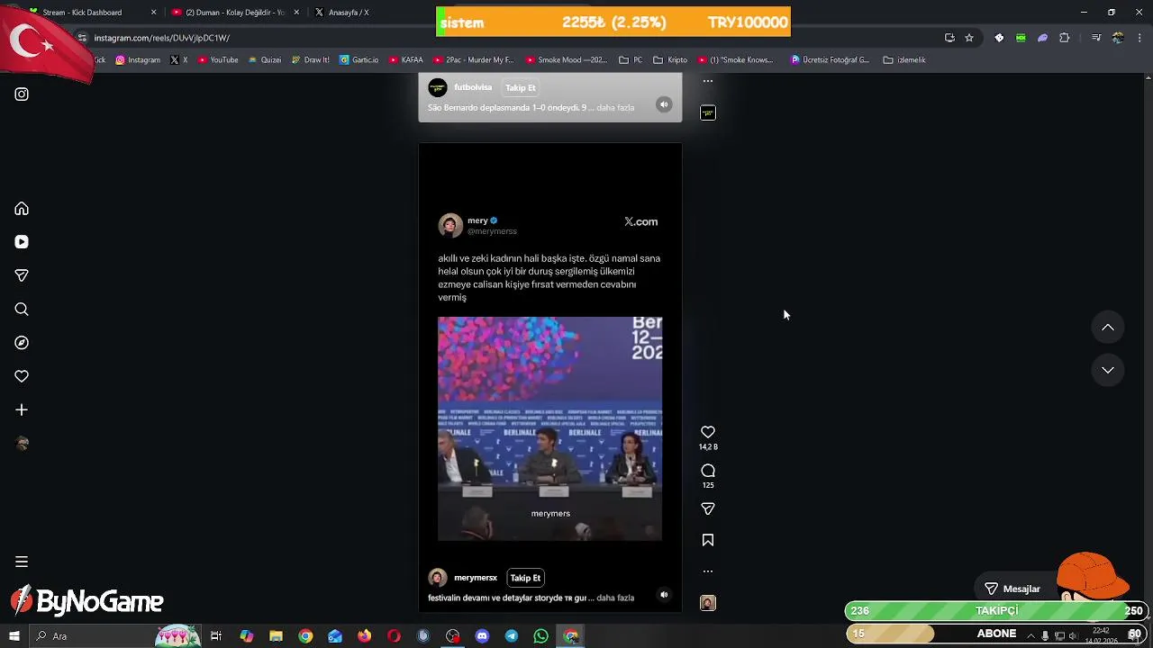Expand the PC bookmarks folder
The image size is (1153, 648).
pos(631,60)
